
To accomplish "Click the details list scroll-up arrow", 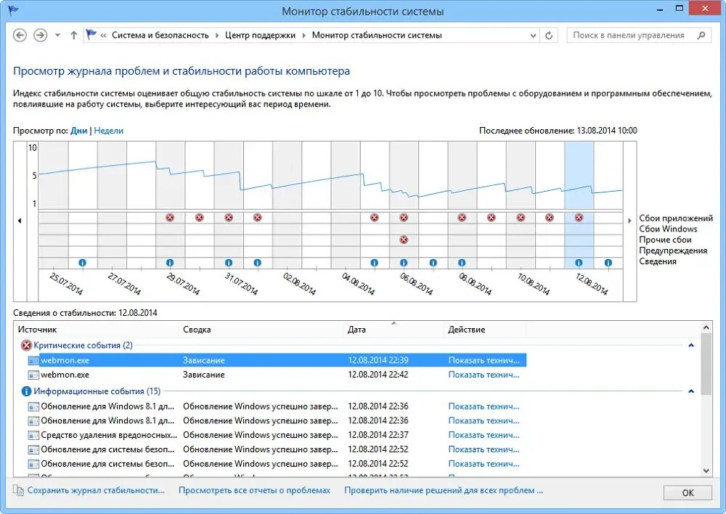I will [x=706, y=327].
